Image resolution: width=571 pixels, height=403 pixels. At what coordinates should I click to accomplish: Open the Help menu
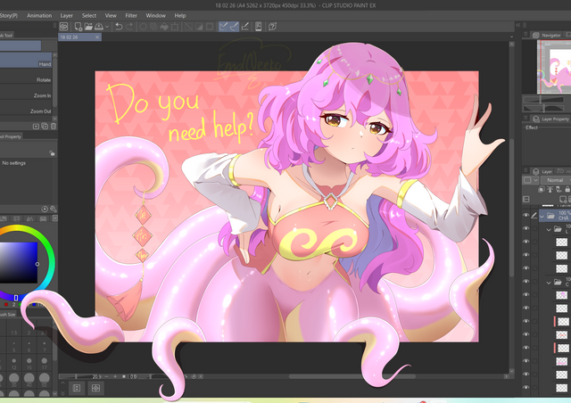180,16
